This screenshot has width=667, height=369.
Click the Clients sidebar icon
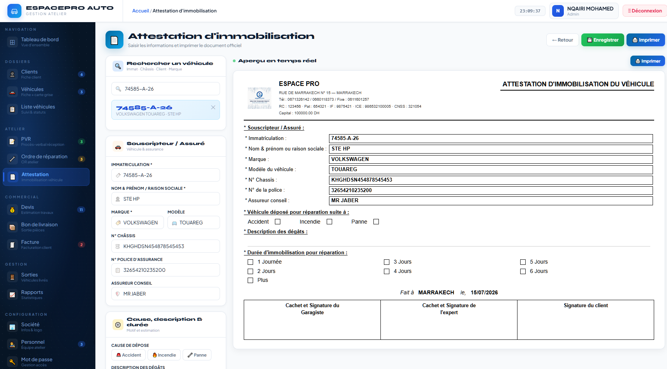12,74
